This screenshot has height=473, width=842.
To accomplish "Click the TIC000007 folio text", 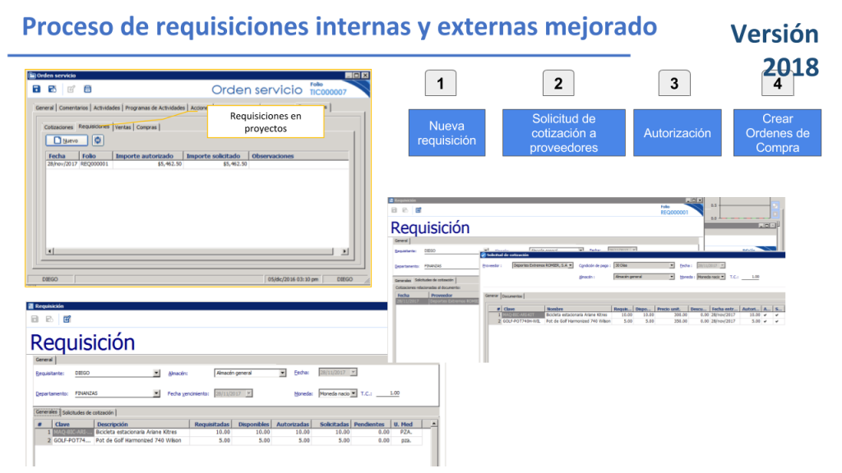I will (328, 92).
